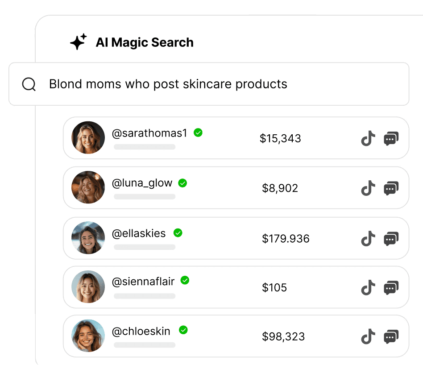Viewport: 423px width, 365px height.
Task: Click the TikTok icon for @siennaflair
Action: click(x=368, y=287)
